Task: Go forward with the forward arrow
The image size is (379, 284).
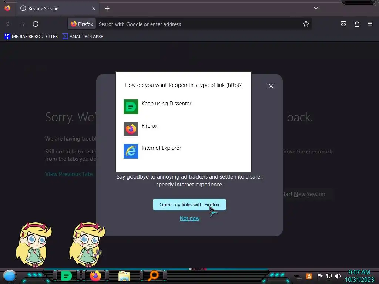Action: [x=22, y=24]
